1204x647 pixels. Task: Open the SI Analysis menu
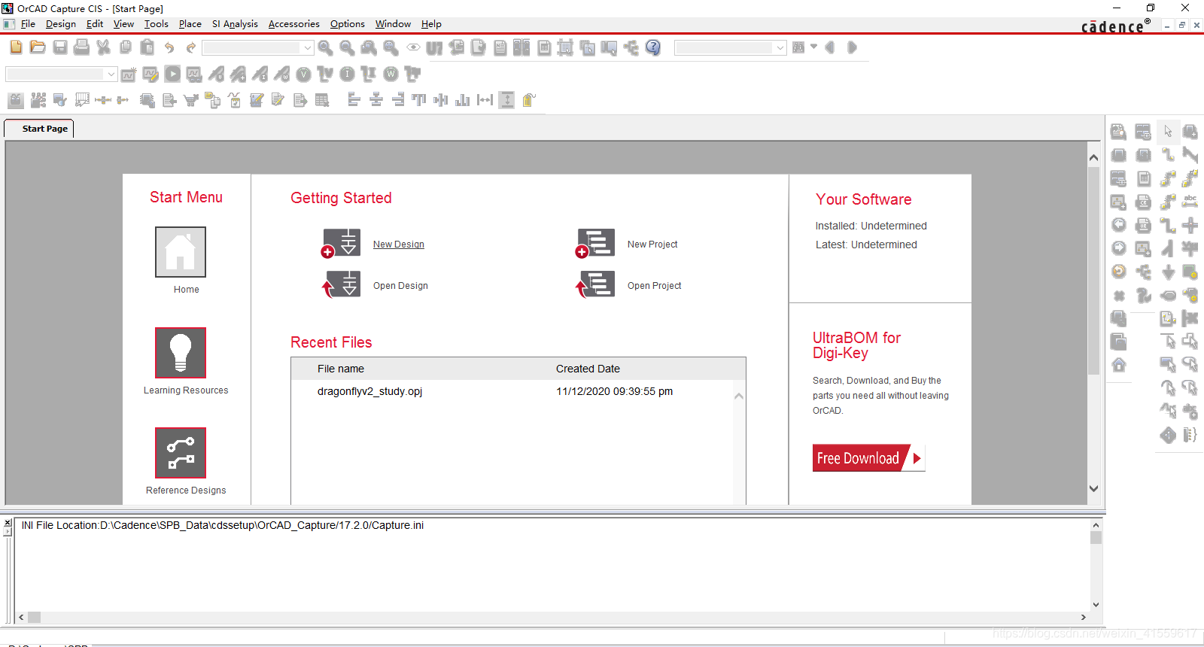click(235, 24)
